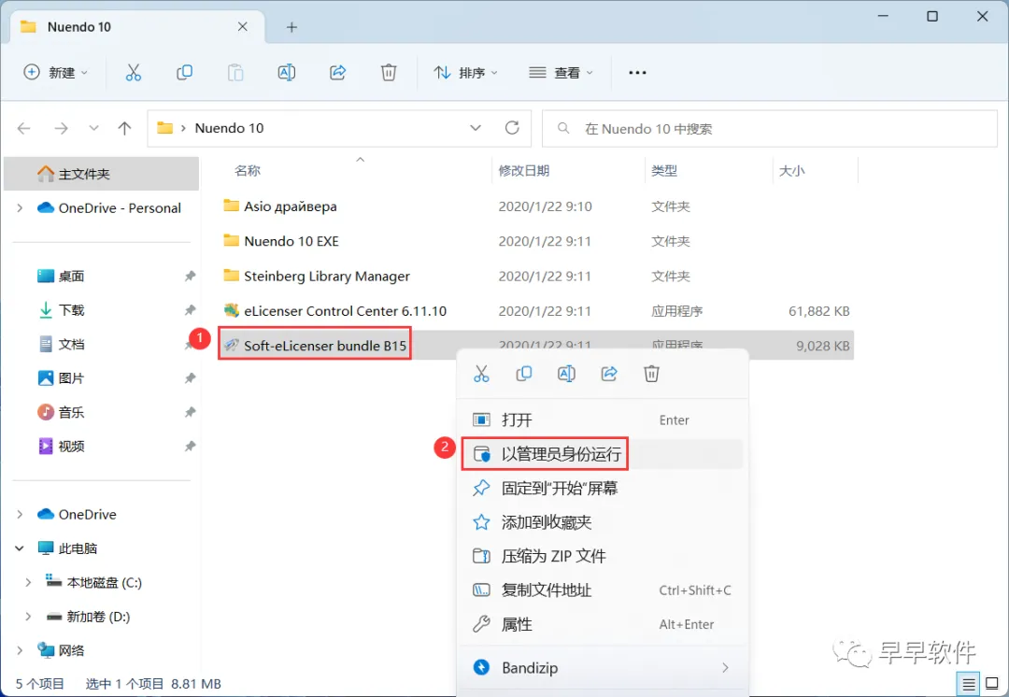This screenshot has width=1009, height=697.
Task: Click the Paste icon in the toolbar
Action: (x=235, y=73)
